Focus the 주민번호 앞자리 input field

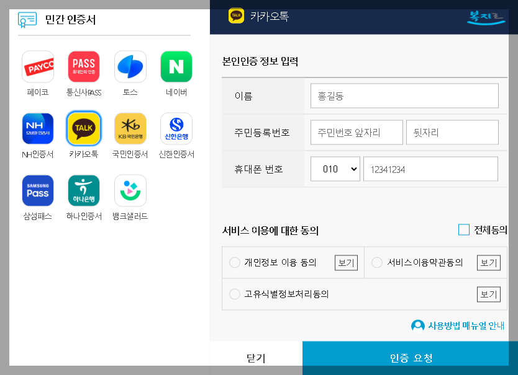point(357,132)
